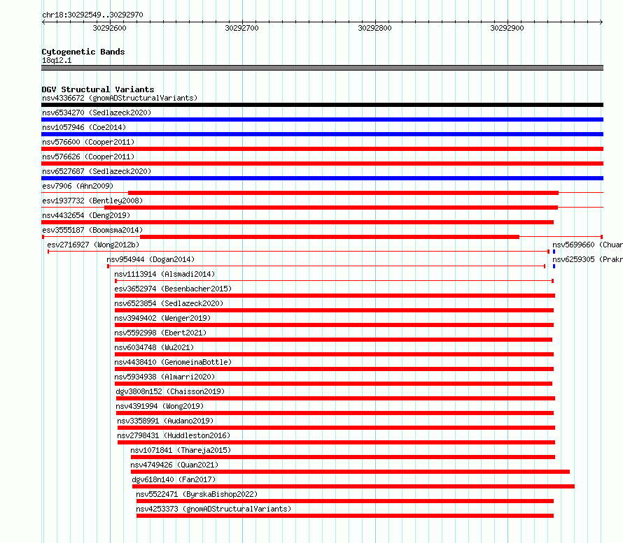Screen dimensions: 623x543
Task: Click the red bar under esv3652974
Action: pyautogui.click(x=335, y=296)
